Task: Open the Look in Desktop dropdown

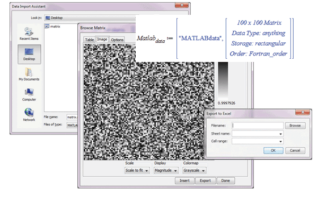Action: tap(90, 18)
